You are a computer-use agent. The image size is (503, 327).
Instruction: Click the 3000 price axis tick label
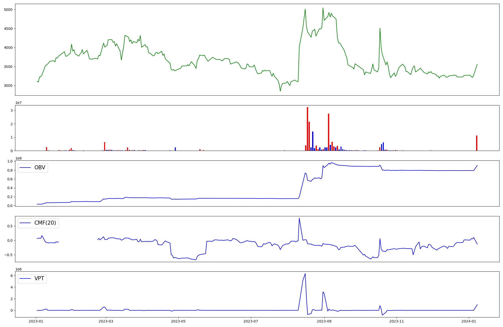8,86
